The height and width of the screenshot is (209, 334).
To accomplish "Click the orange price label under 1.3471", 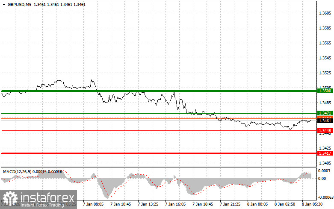I will 325,118.
